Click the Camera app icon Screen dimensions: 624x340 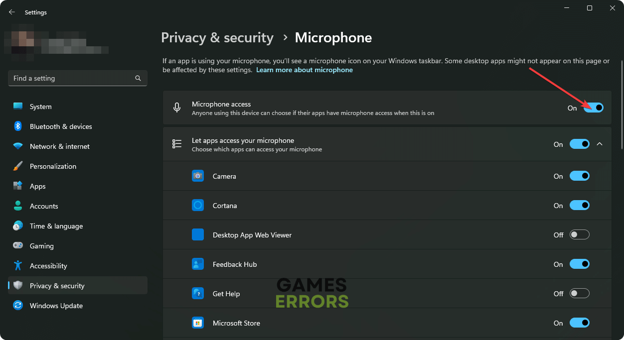(x=198, y=176)
